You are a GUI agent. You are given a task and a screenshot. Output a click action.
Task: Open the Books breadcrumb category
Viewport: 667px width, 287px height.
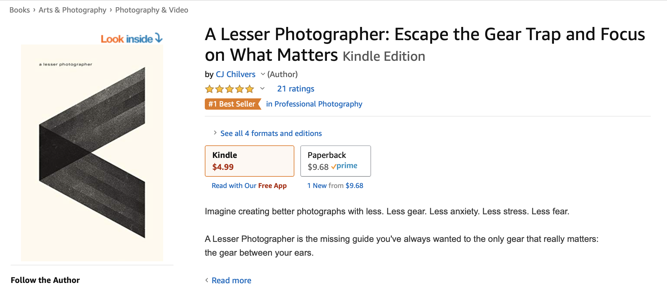20,10
